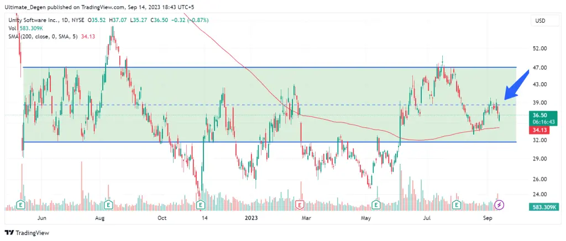Click the Sep label on the time axis
566x241 pixels.
point(488,218)
